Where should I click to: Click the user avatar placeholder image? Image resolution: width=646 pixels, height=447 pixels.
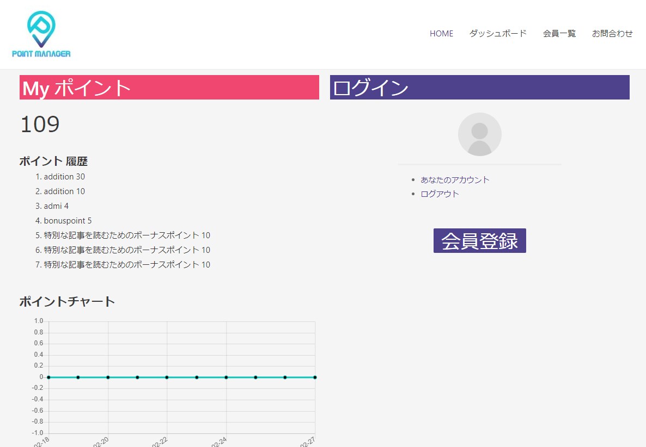tap(479, 134)
